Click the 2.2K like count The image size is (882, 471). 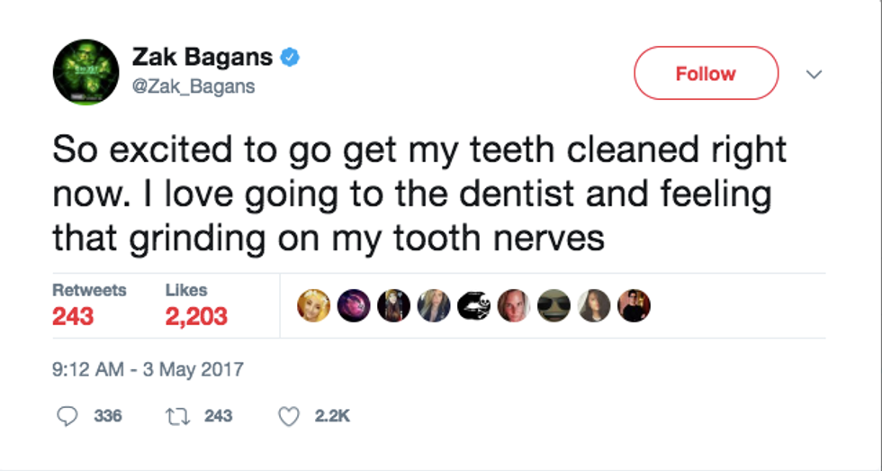pos(330,415)
